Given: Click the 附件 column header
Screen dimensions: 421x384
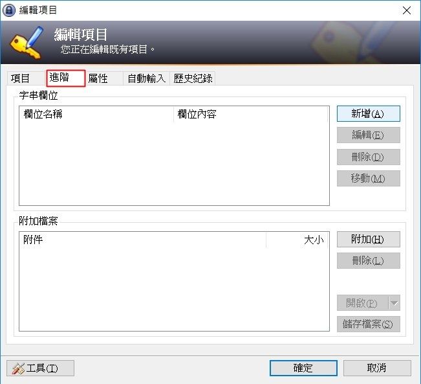Looking at the screenshot, I should [142, 240].
